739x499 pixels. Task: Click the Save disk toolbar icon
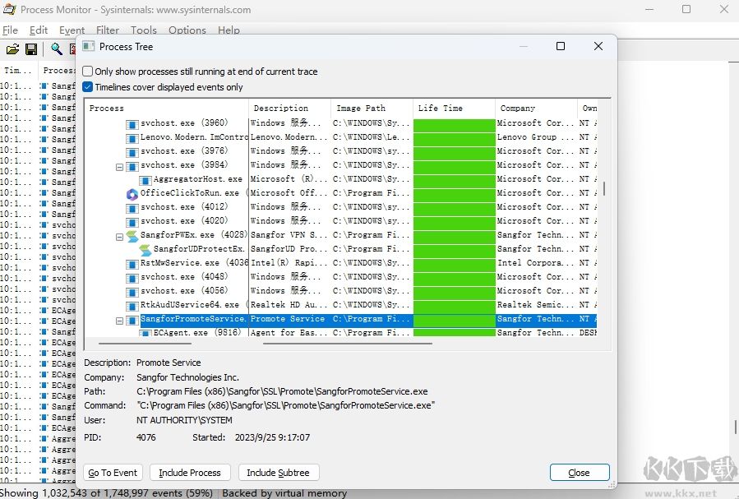(31, 49)
